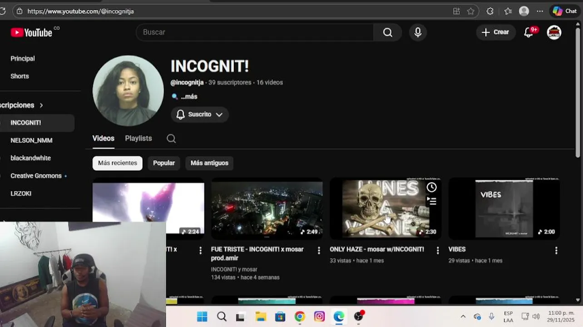The height and width of the screenshot is (327, 583).
Task: Open ONLY HAZE video title
Action: 377,249
